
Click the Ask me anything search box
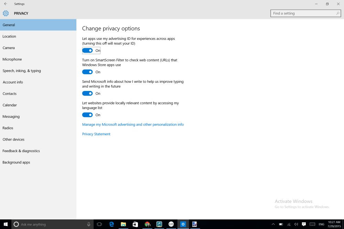(x=53, y=224)
